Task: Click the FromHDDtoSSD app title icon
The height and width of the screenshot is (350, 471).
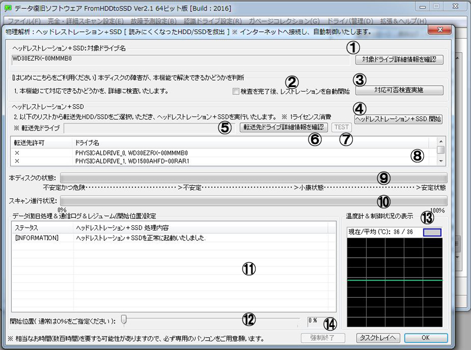Action: tap(8, 8)
